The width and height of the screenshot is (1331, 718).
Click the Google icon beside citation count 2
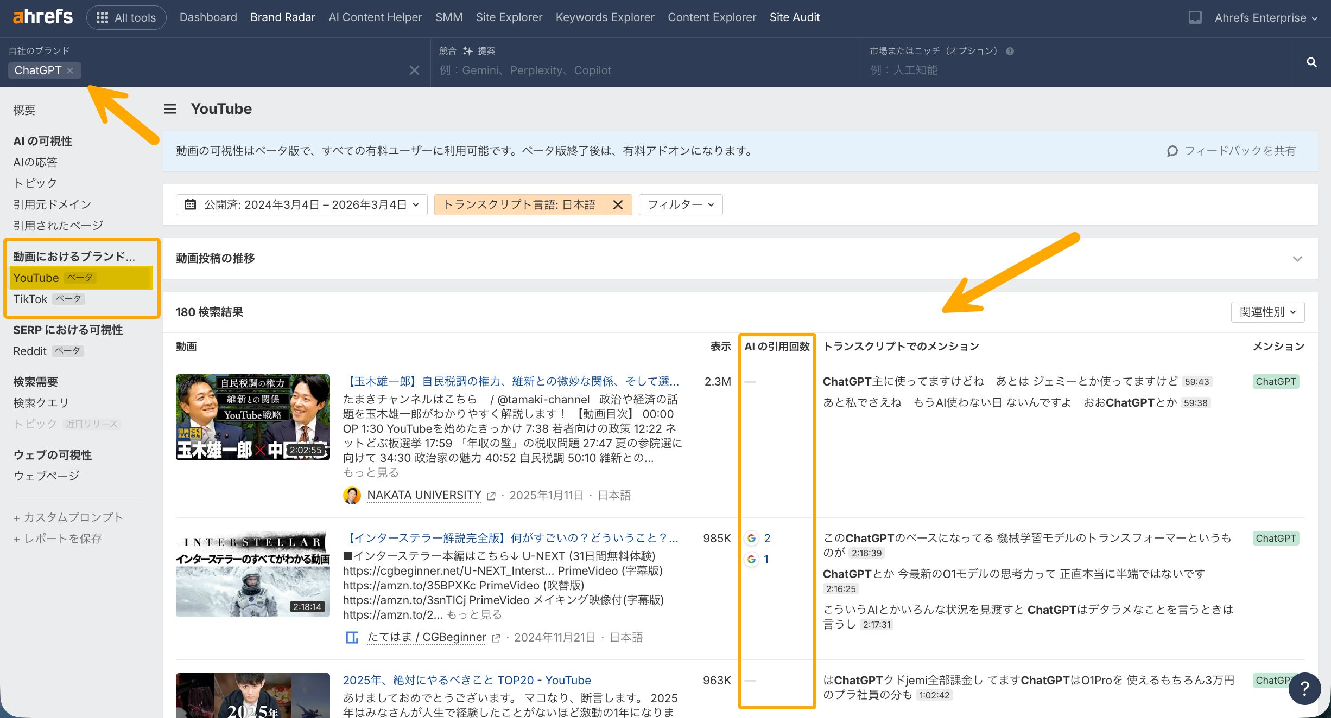(751, 538)
